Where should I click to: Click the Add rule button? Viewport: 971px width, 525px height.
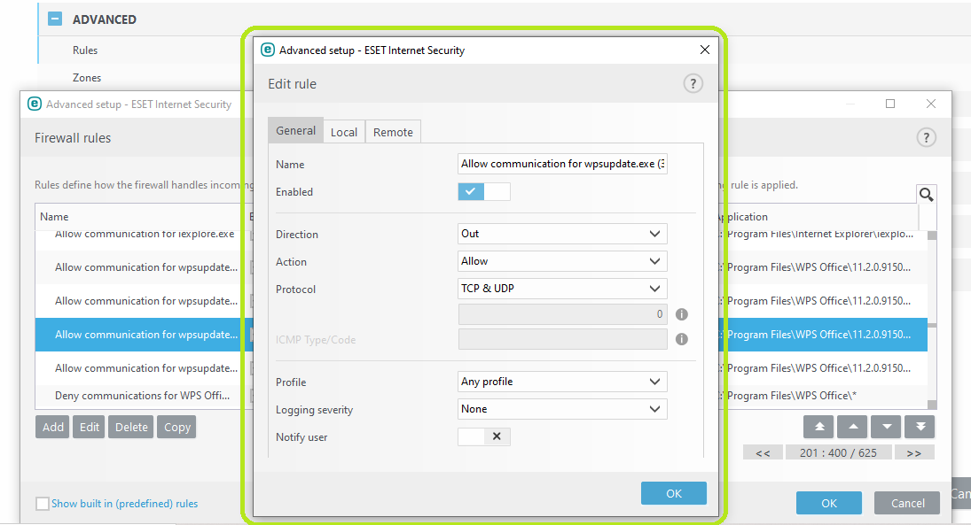(52, 427)
